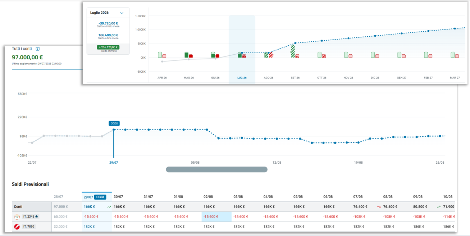Click the horizontal chart scrollbar handle
Screen dimensions: 470x236
tap(216, 169)
